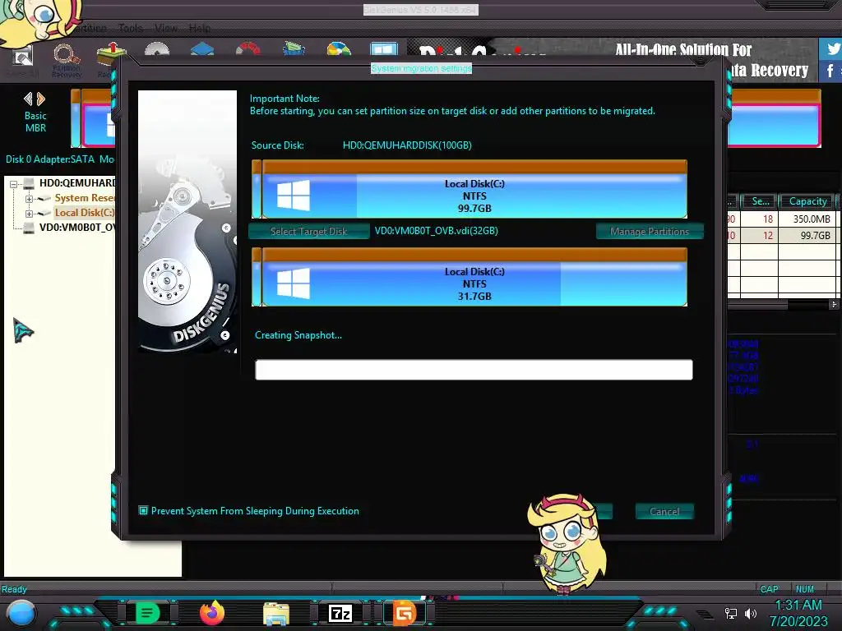Click the network tray icon
This screenshot has height=631, width=842.
pos(730,613)
